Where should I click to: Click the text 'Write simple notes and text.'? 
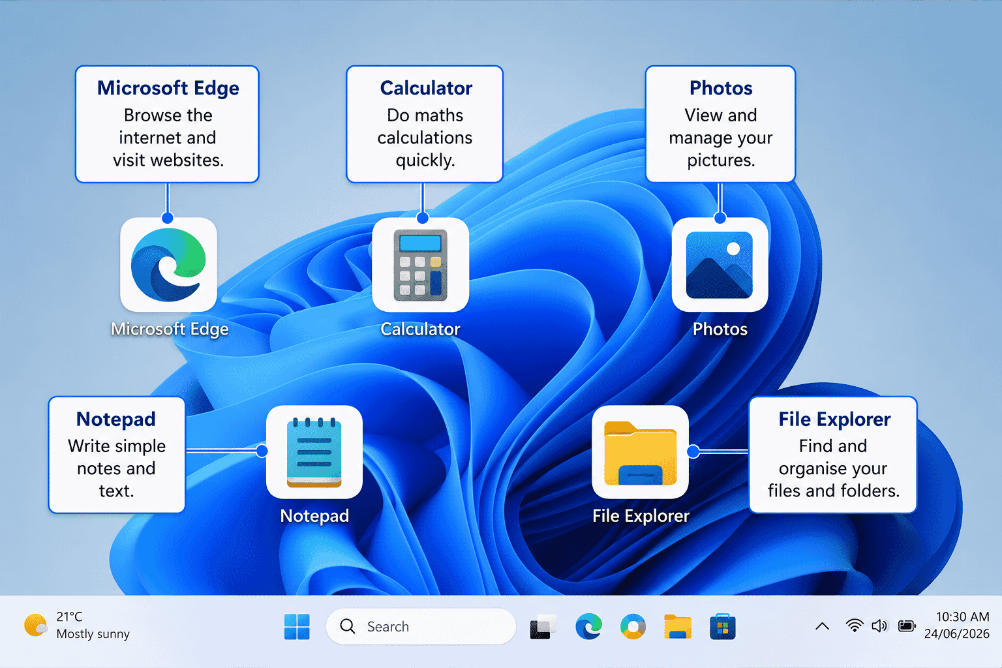click(117, 468)
